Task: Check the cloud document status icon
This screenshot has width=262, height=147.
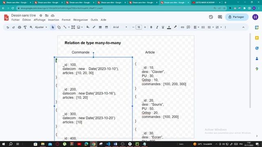Action: [x=53, y=16]
